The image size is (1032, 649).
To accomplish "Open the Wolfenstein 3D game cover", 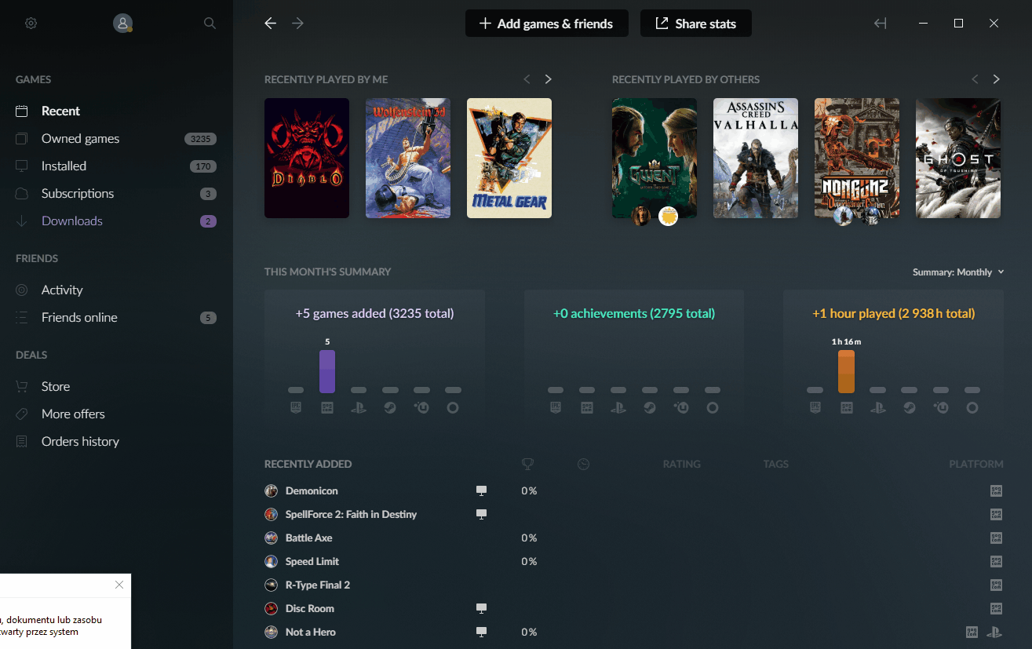I will (x=408, y=158).
